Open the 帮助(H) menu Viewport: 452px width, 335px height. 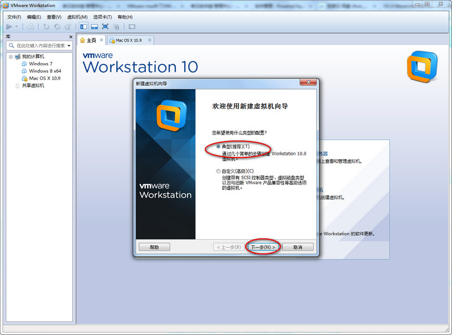point(125,17)
